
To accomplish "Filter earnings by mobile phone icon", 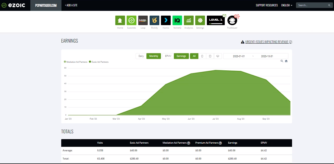I will 202,56.
